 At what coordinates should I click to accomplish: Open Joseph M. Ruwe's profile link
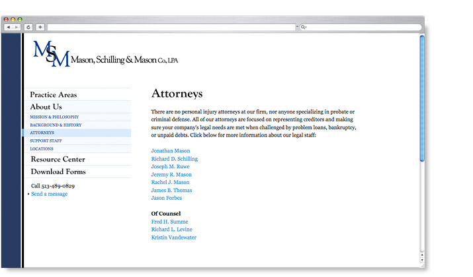coord(171,167)
